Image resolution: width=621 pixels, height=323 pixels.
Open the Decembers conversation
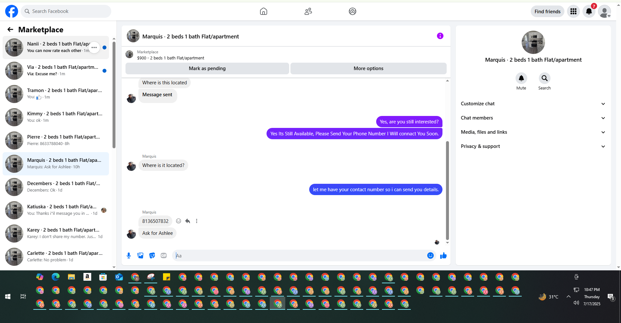[x=56, y=187]
